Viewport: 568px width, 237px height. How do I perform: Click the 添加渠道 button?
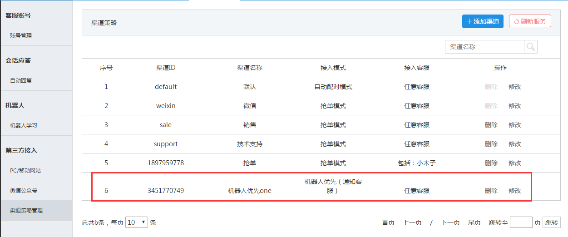[483, 21]
